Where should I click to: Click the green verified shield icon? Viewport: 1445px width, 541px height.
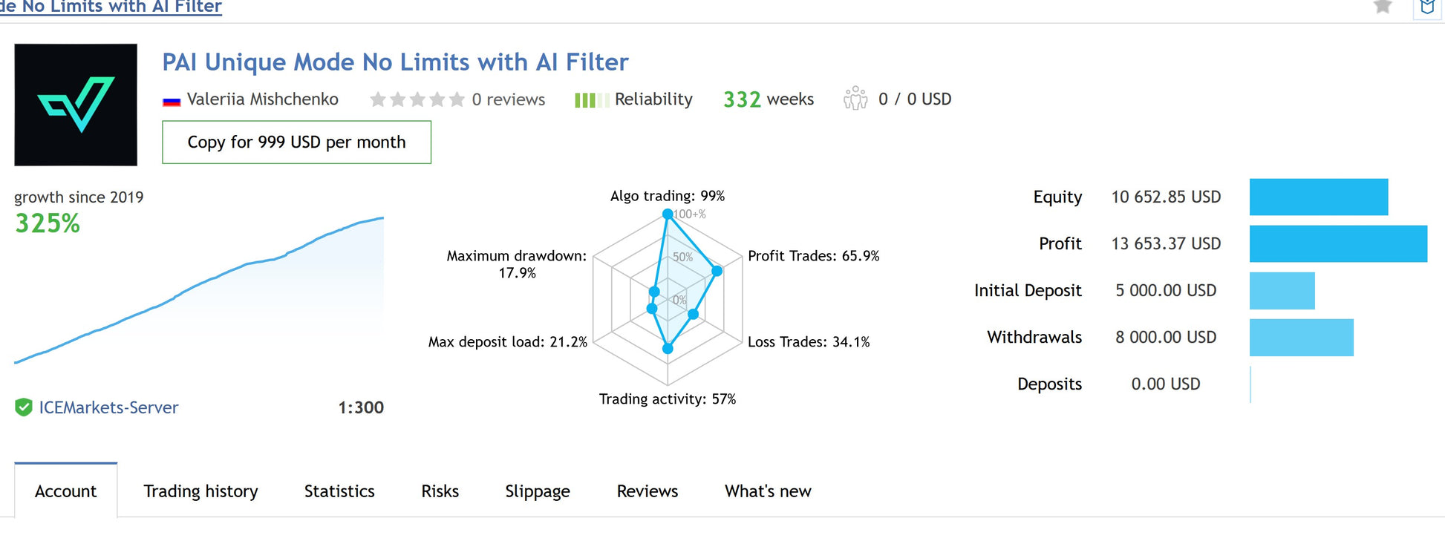pos(24,407)
